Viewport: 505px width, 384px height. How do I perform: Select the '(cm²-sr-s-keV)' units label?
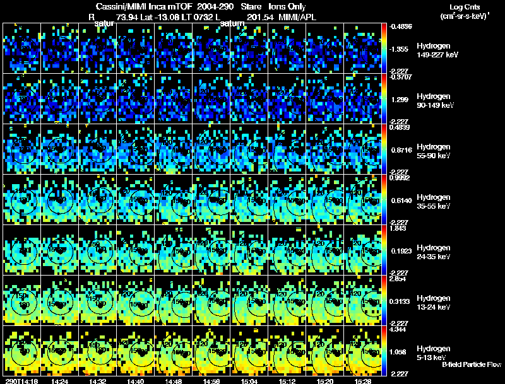tap(465, 16)
